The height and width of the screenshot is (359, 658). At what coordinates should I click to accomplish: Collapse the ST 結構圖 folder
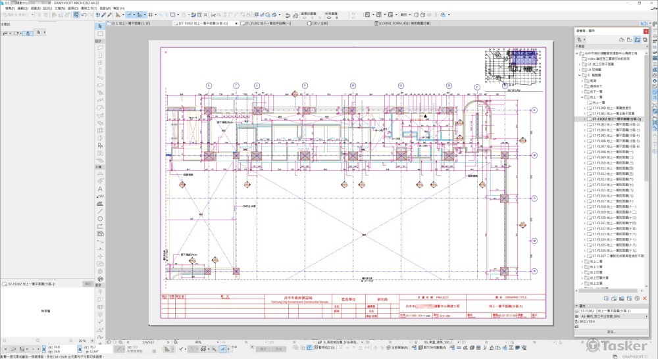point(580,75)
